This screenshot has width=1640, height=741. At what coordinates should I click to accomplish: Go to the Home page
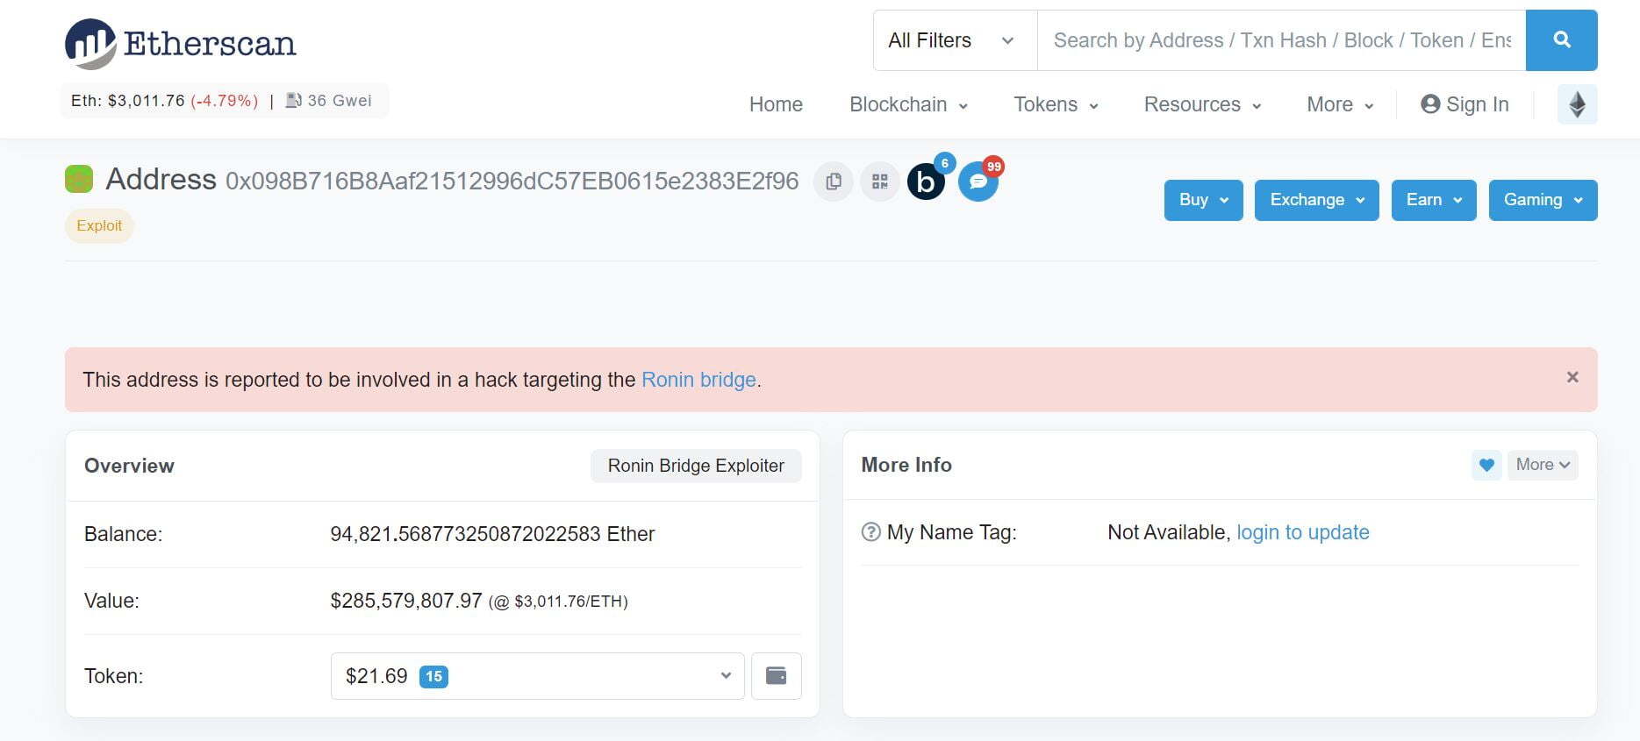tap(776, 104)
